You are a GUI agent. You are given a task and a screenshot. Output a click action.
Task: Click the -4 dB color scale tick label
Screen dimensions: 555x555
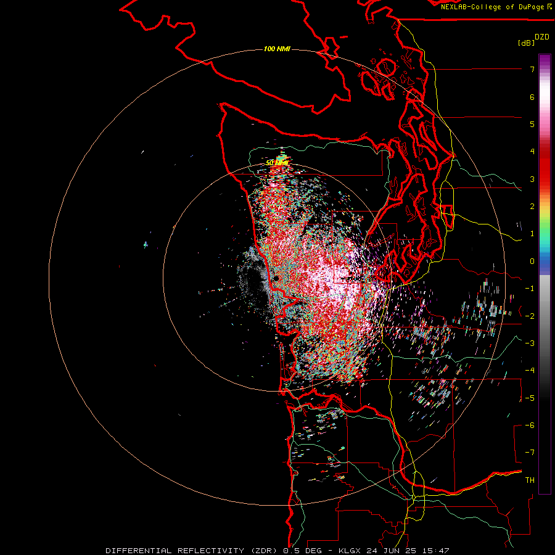coord(530,371)
